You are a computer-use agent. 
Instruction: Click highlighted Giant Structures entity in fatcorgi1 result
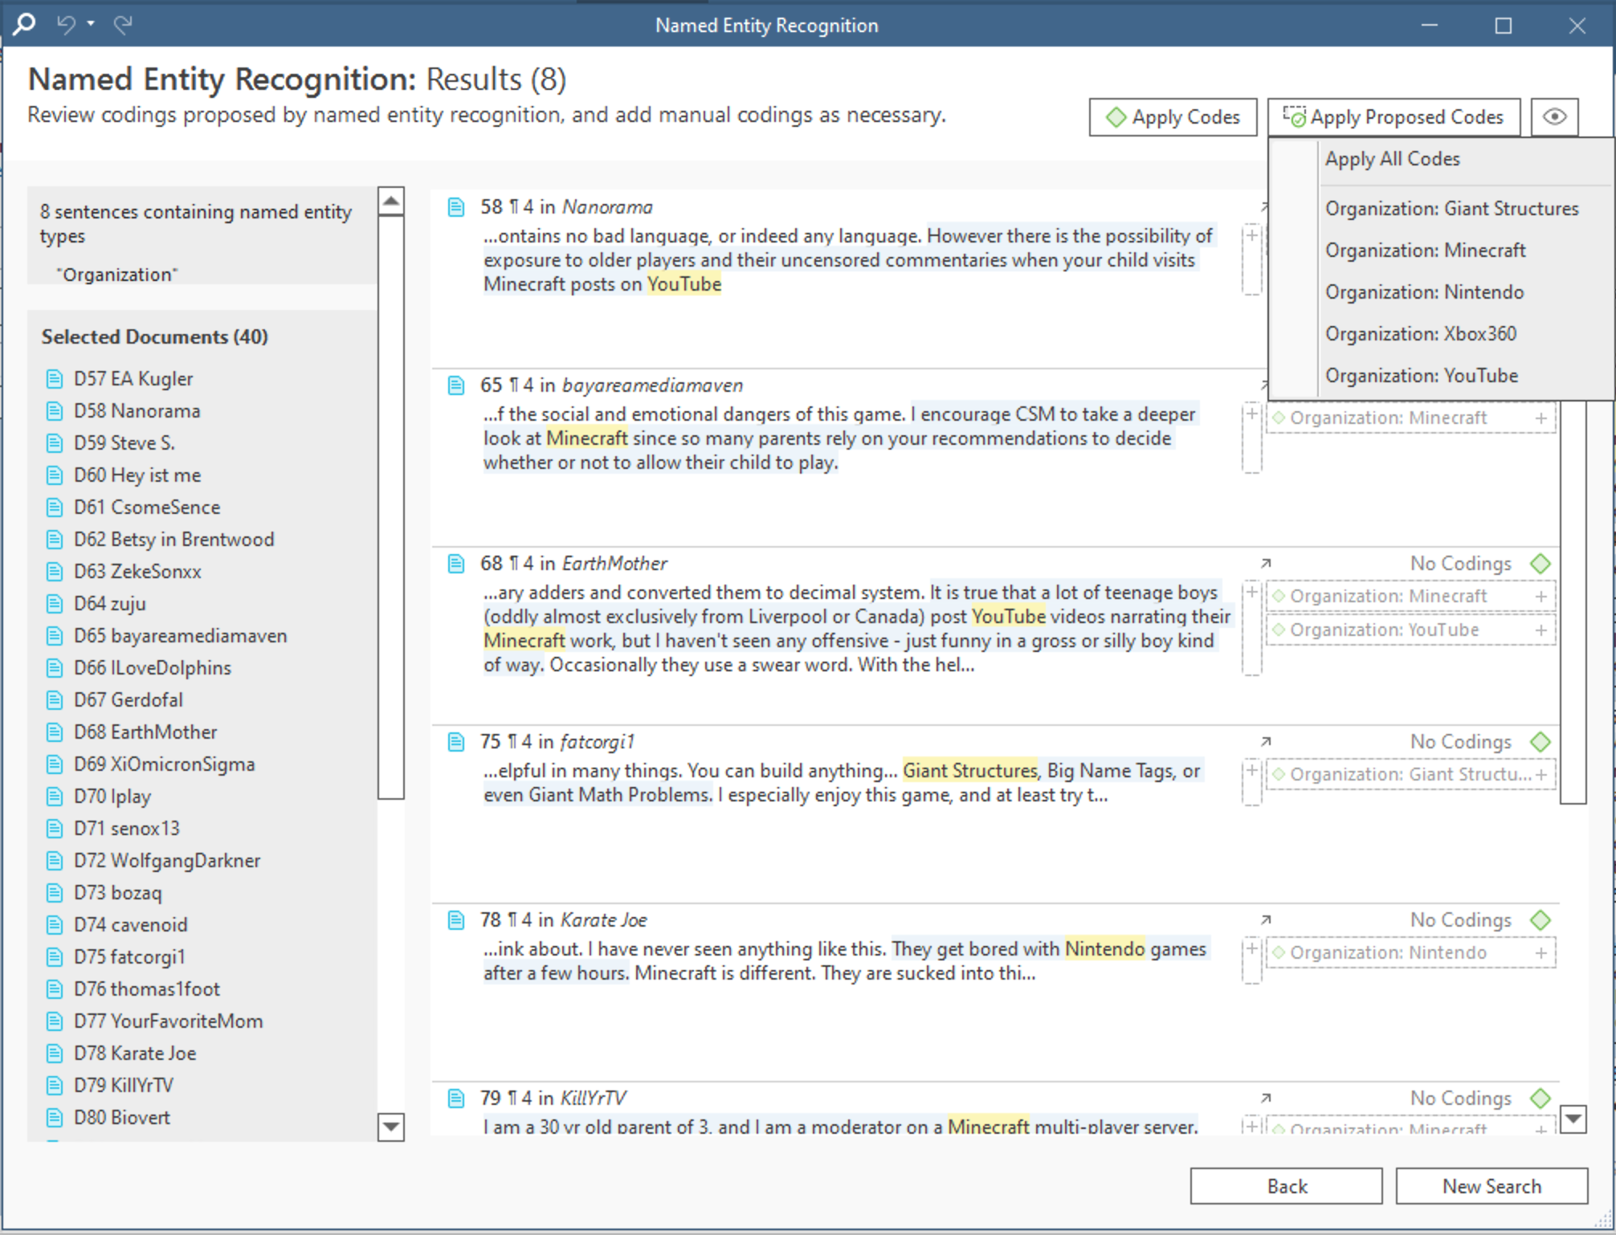970,771
